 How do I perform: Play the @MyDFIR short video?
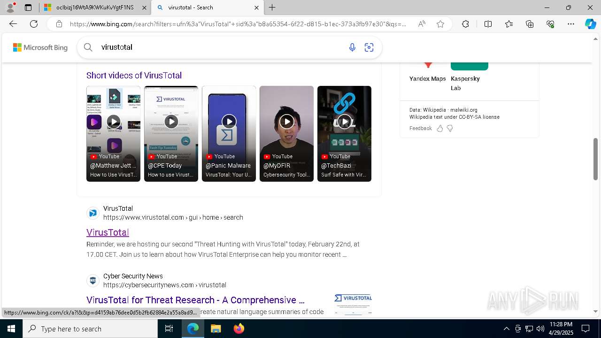tap(286, 133)
